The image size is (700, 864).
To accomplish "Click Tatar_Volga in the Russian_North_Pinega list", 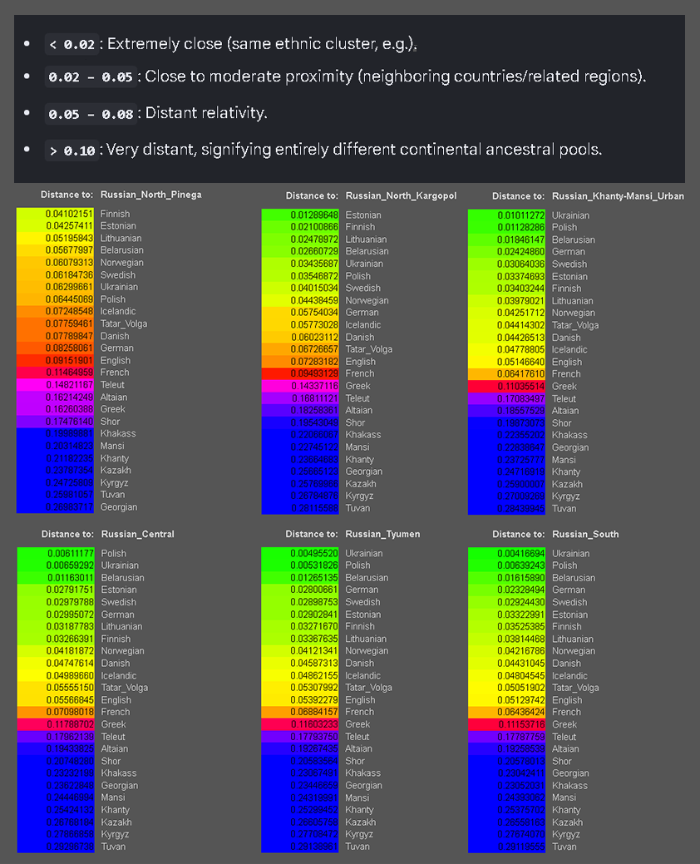I will pos(124,324).
